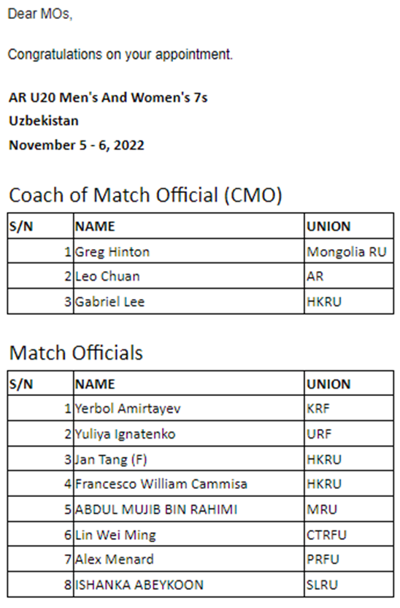The height and width of the screenshot is (608, 400).
Task: Click the Greg Hinton name cell
Action: (x=188, y=251)
